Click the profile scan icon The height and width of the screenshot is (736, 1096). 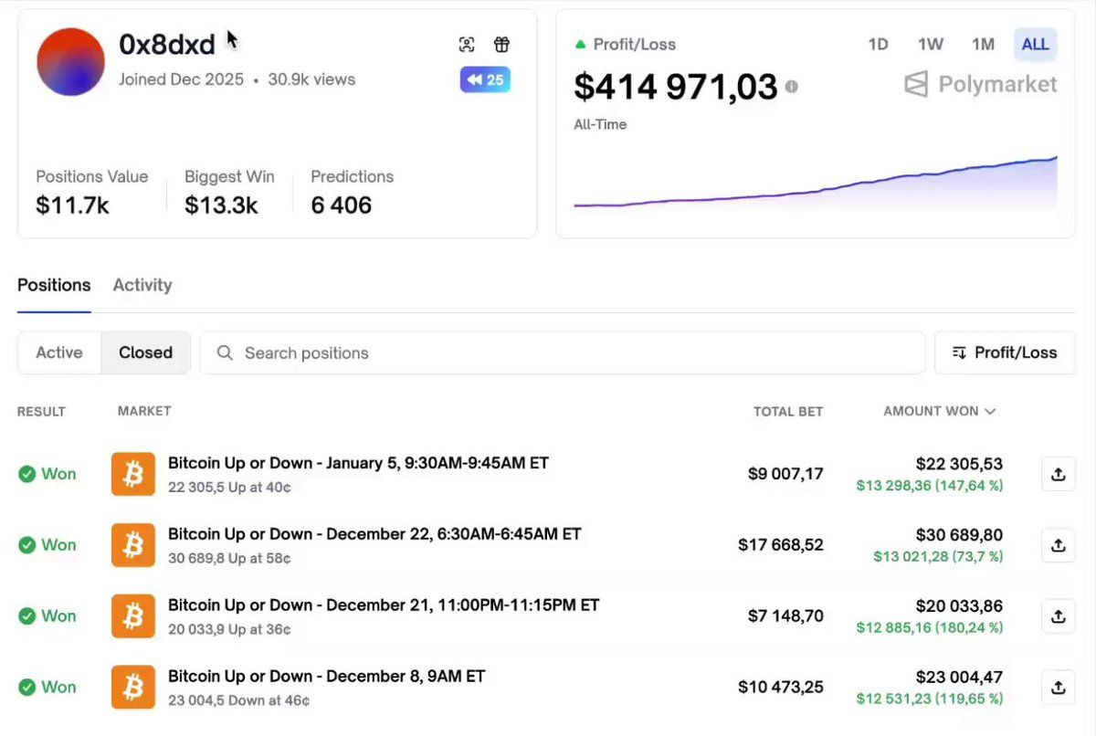[x=467, y=44]
